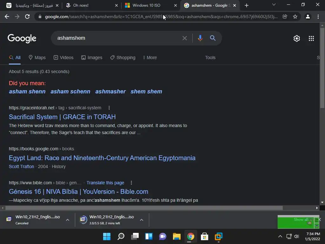Select the Shopping search tab
Viewport: 325px width, 244px height.
123,58
